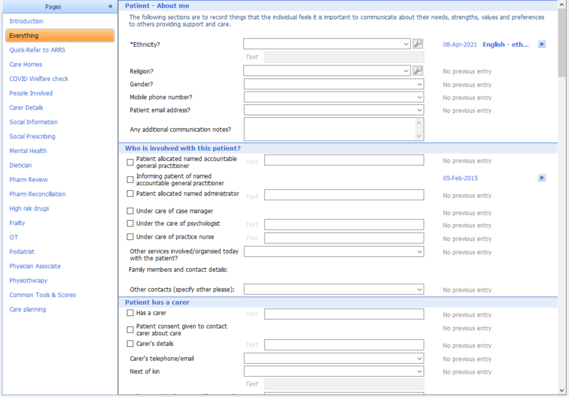This screenshot has width=569, height=397.
Task: Click the Ethnicity free-text field
Action: [344, 57]
